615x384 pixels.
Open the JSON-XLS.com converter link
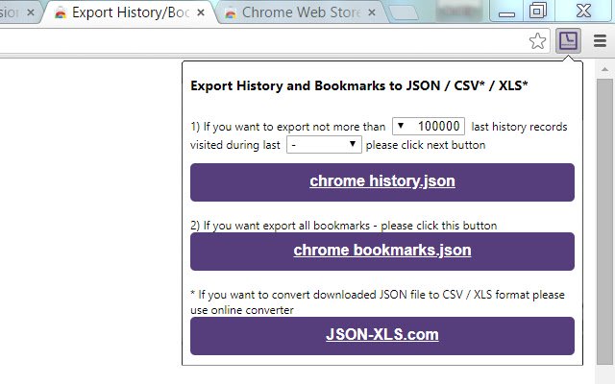click(382, 336)
